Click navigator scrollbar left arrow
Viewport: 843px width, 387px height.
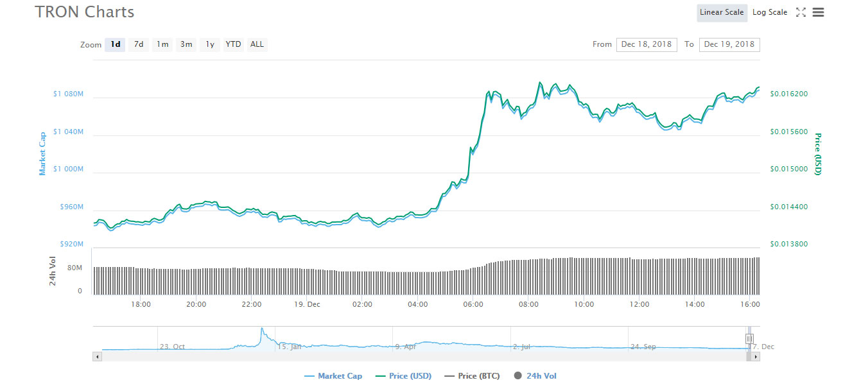98,356
